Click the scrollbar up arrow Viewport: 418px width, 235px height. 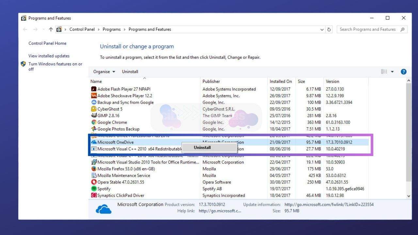pos(409,81)
